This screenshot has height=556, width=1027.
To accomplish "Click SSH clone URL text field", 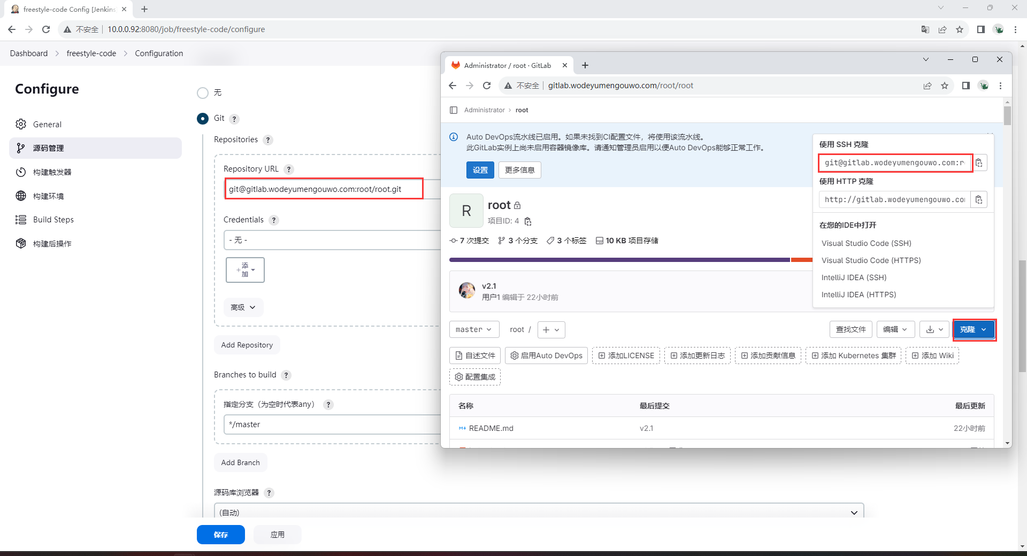I will [x=895, y=163].
